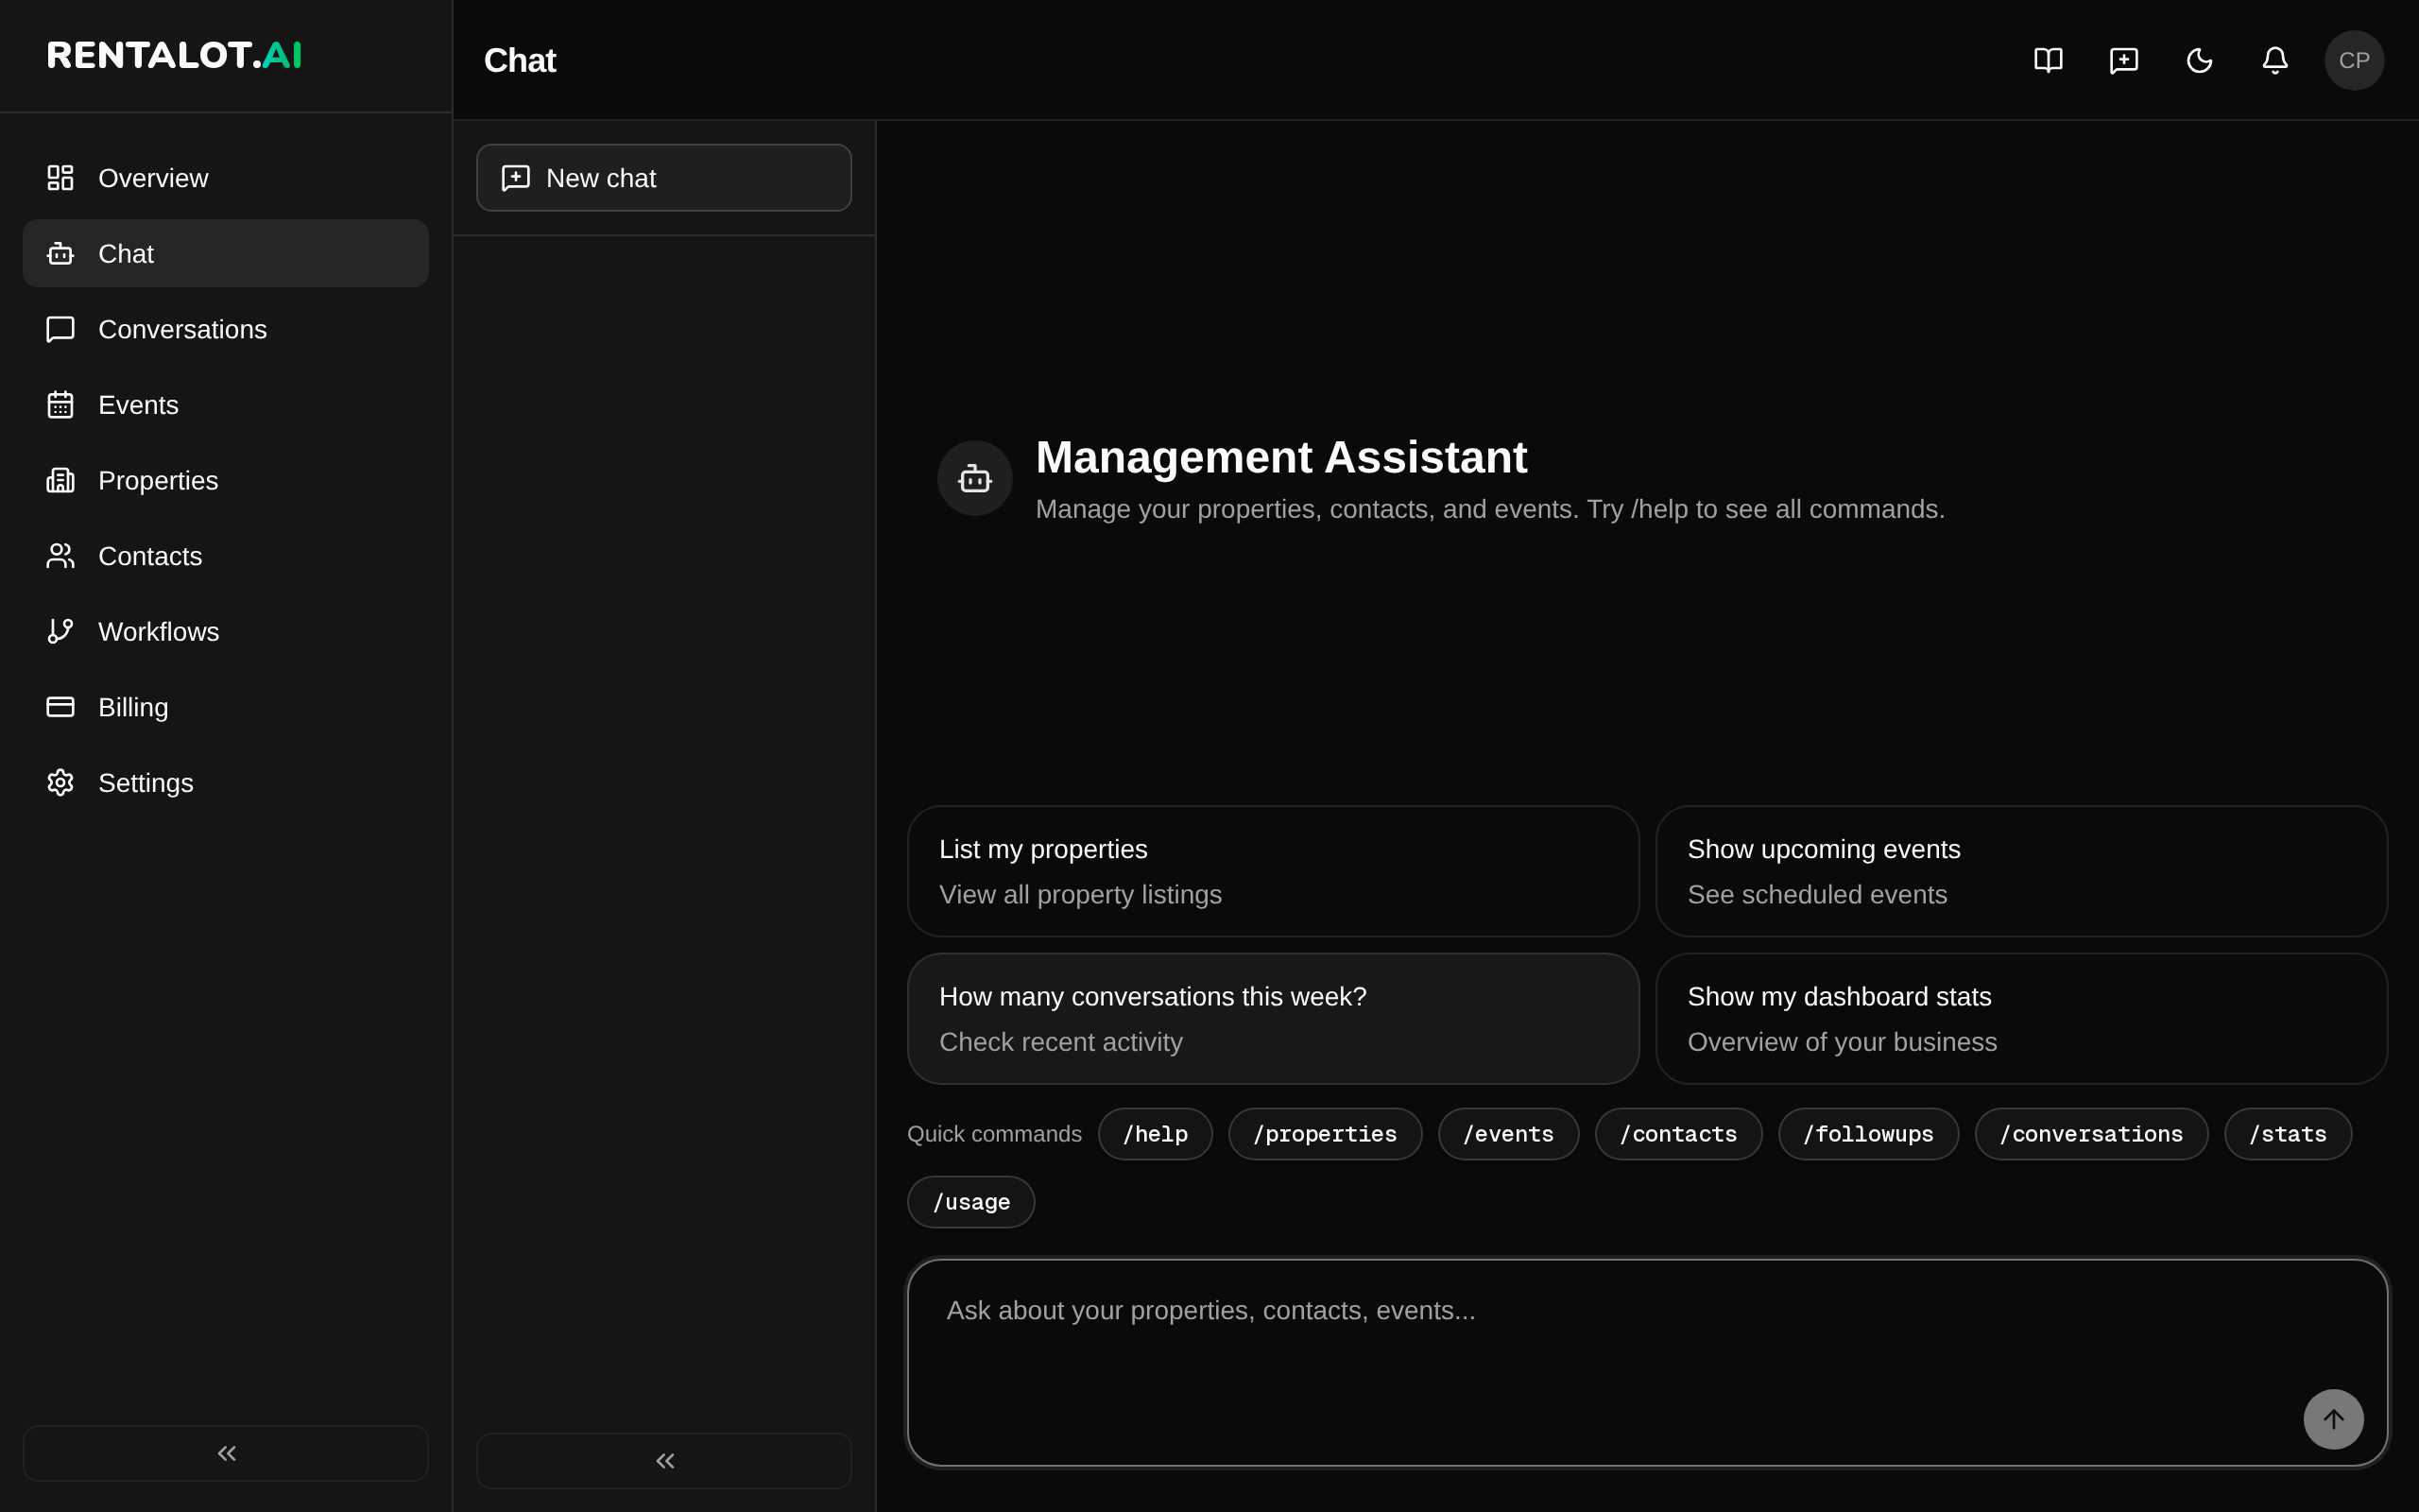
Task: Navigate to Properties
Action: [x=226, y=480]
